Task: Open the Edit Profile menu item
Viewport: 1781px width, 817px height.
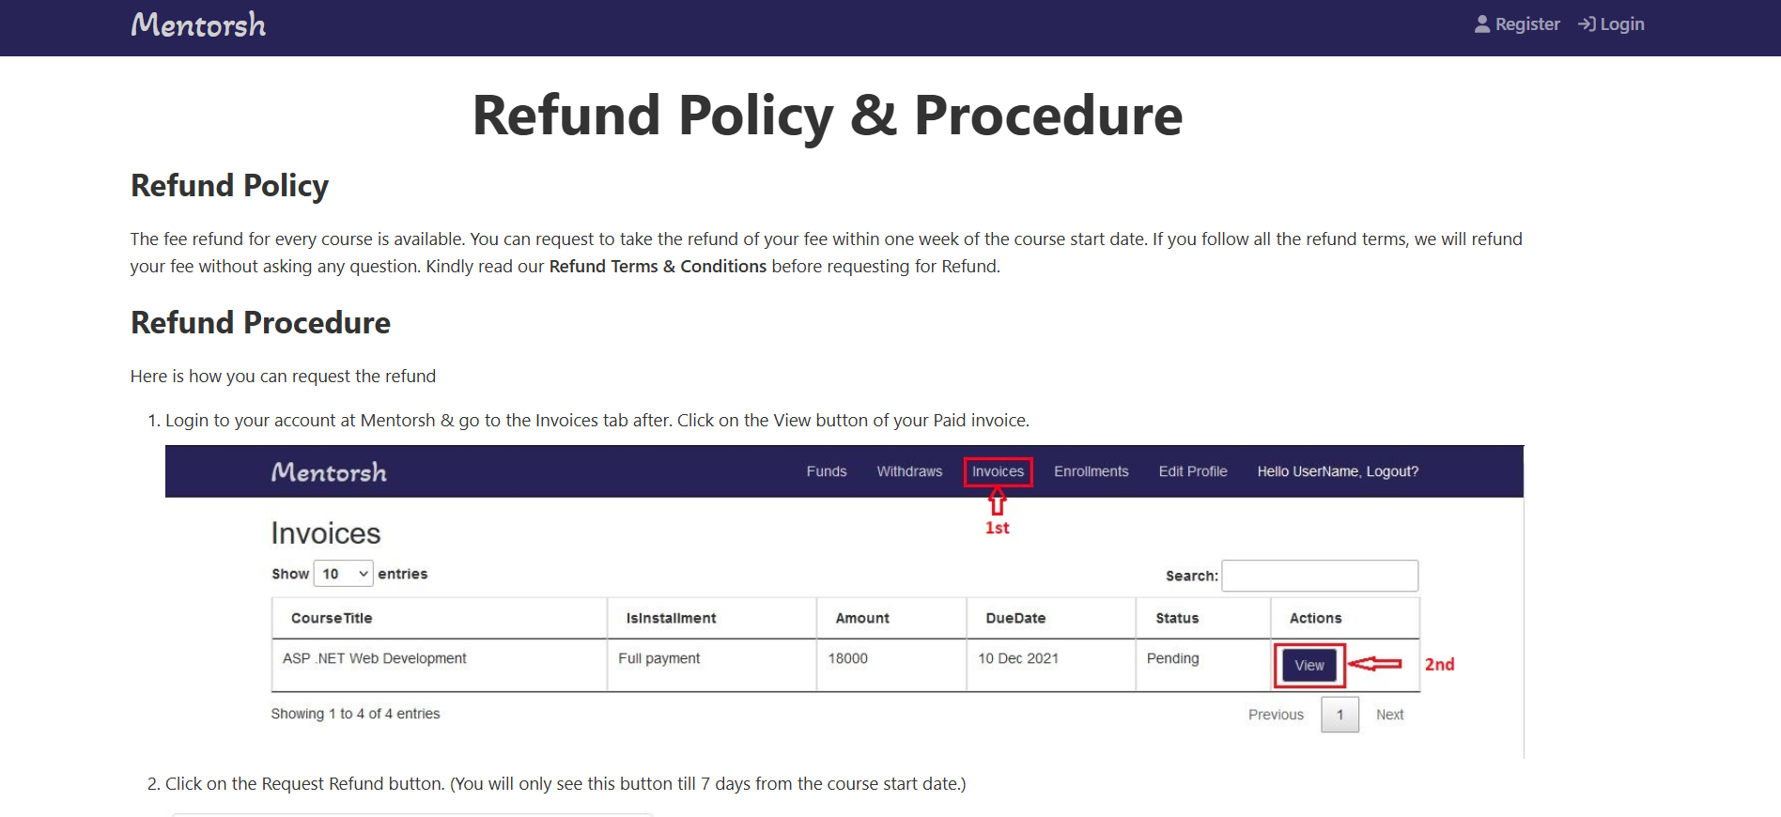Action: 1193,471
